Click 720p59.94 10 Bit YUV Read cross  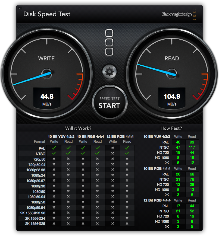click(68, 164)
